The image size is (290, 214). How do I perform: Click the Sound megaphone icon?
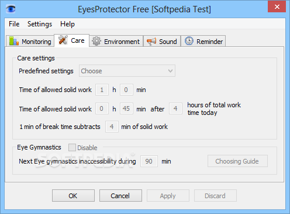151,41
